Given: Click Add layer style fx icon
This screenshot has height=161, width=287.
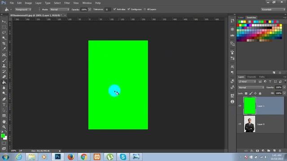Looking at the screenshot, I should (x=252, y=151).
